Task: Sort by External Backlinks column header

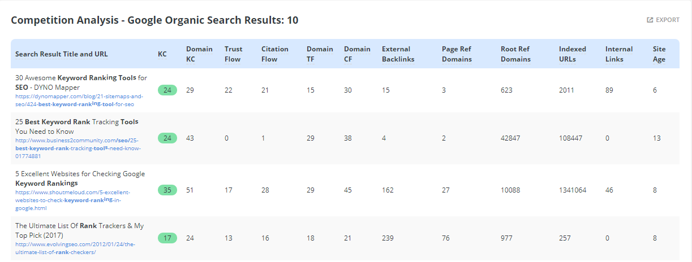Action: (x=398, y=54)
